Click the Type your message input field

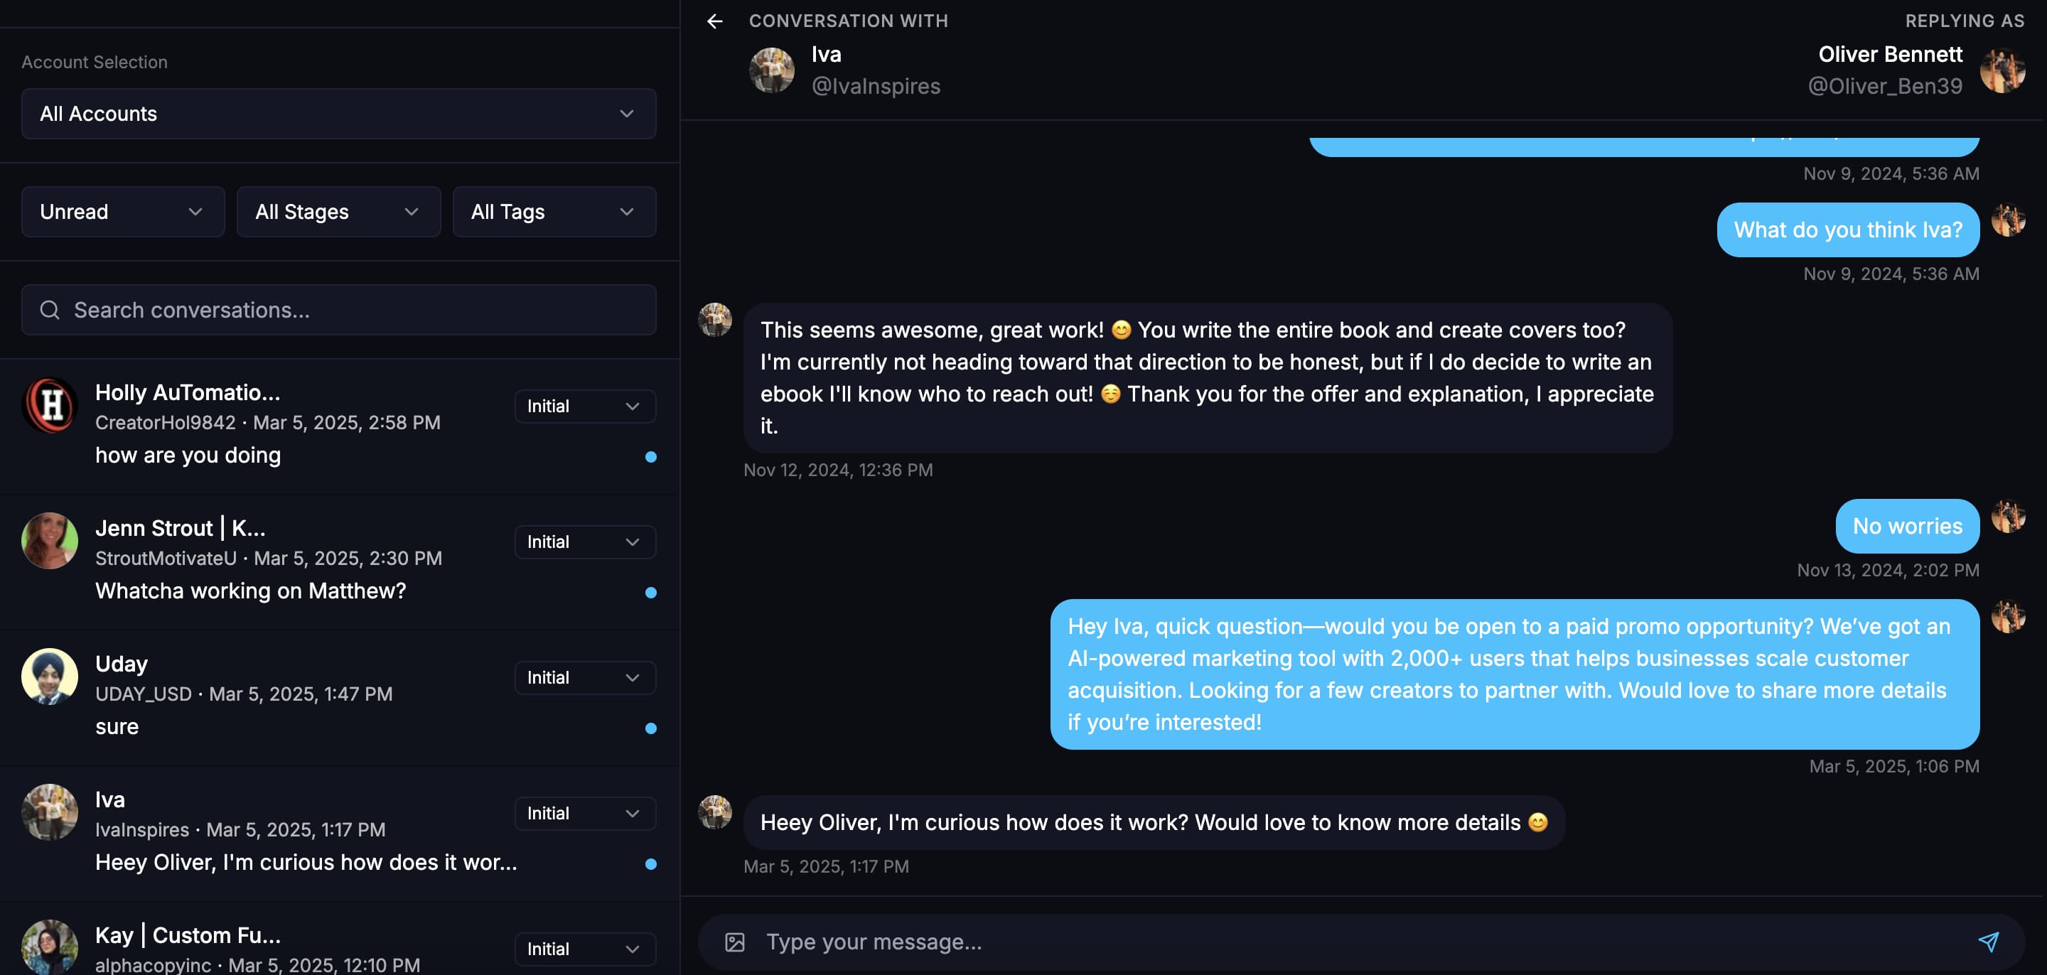1112,941
